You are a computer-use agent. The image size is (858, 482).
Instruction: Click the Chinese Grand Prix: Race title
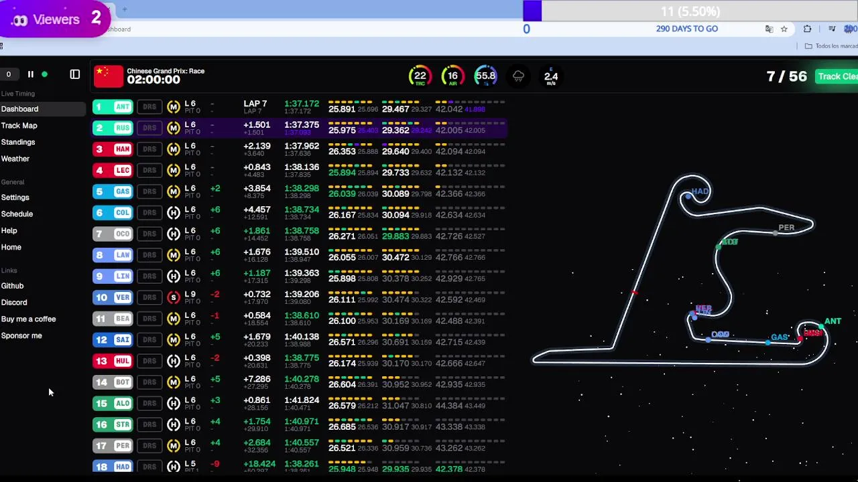tap(166, 71)
